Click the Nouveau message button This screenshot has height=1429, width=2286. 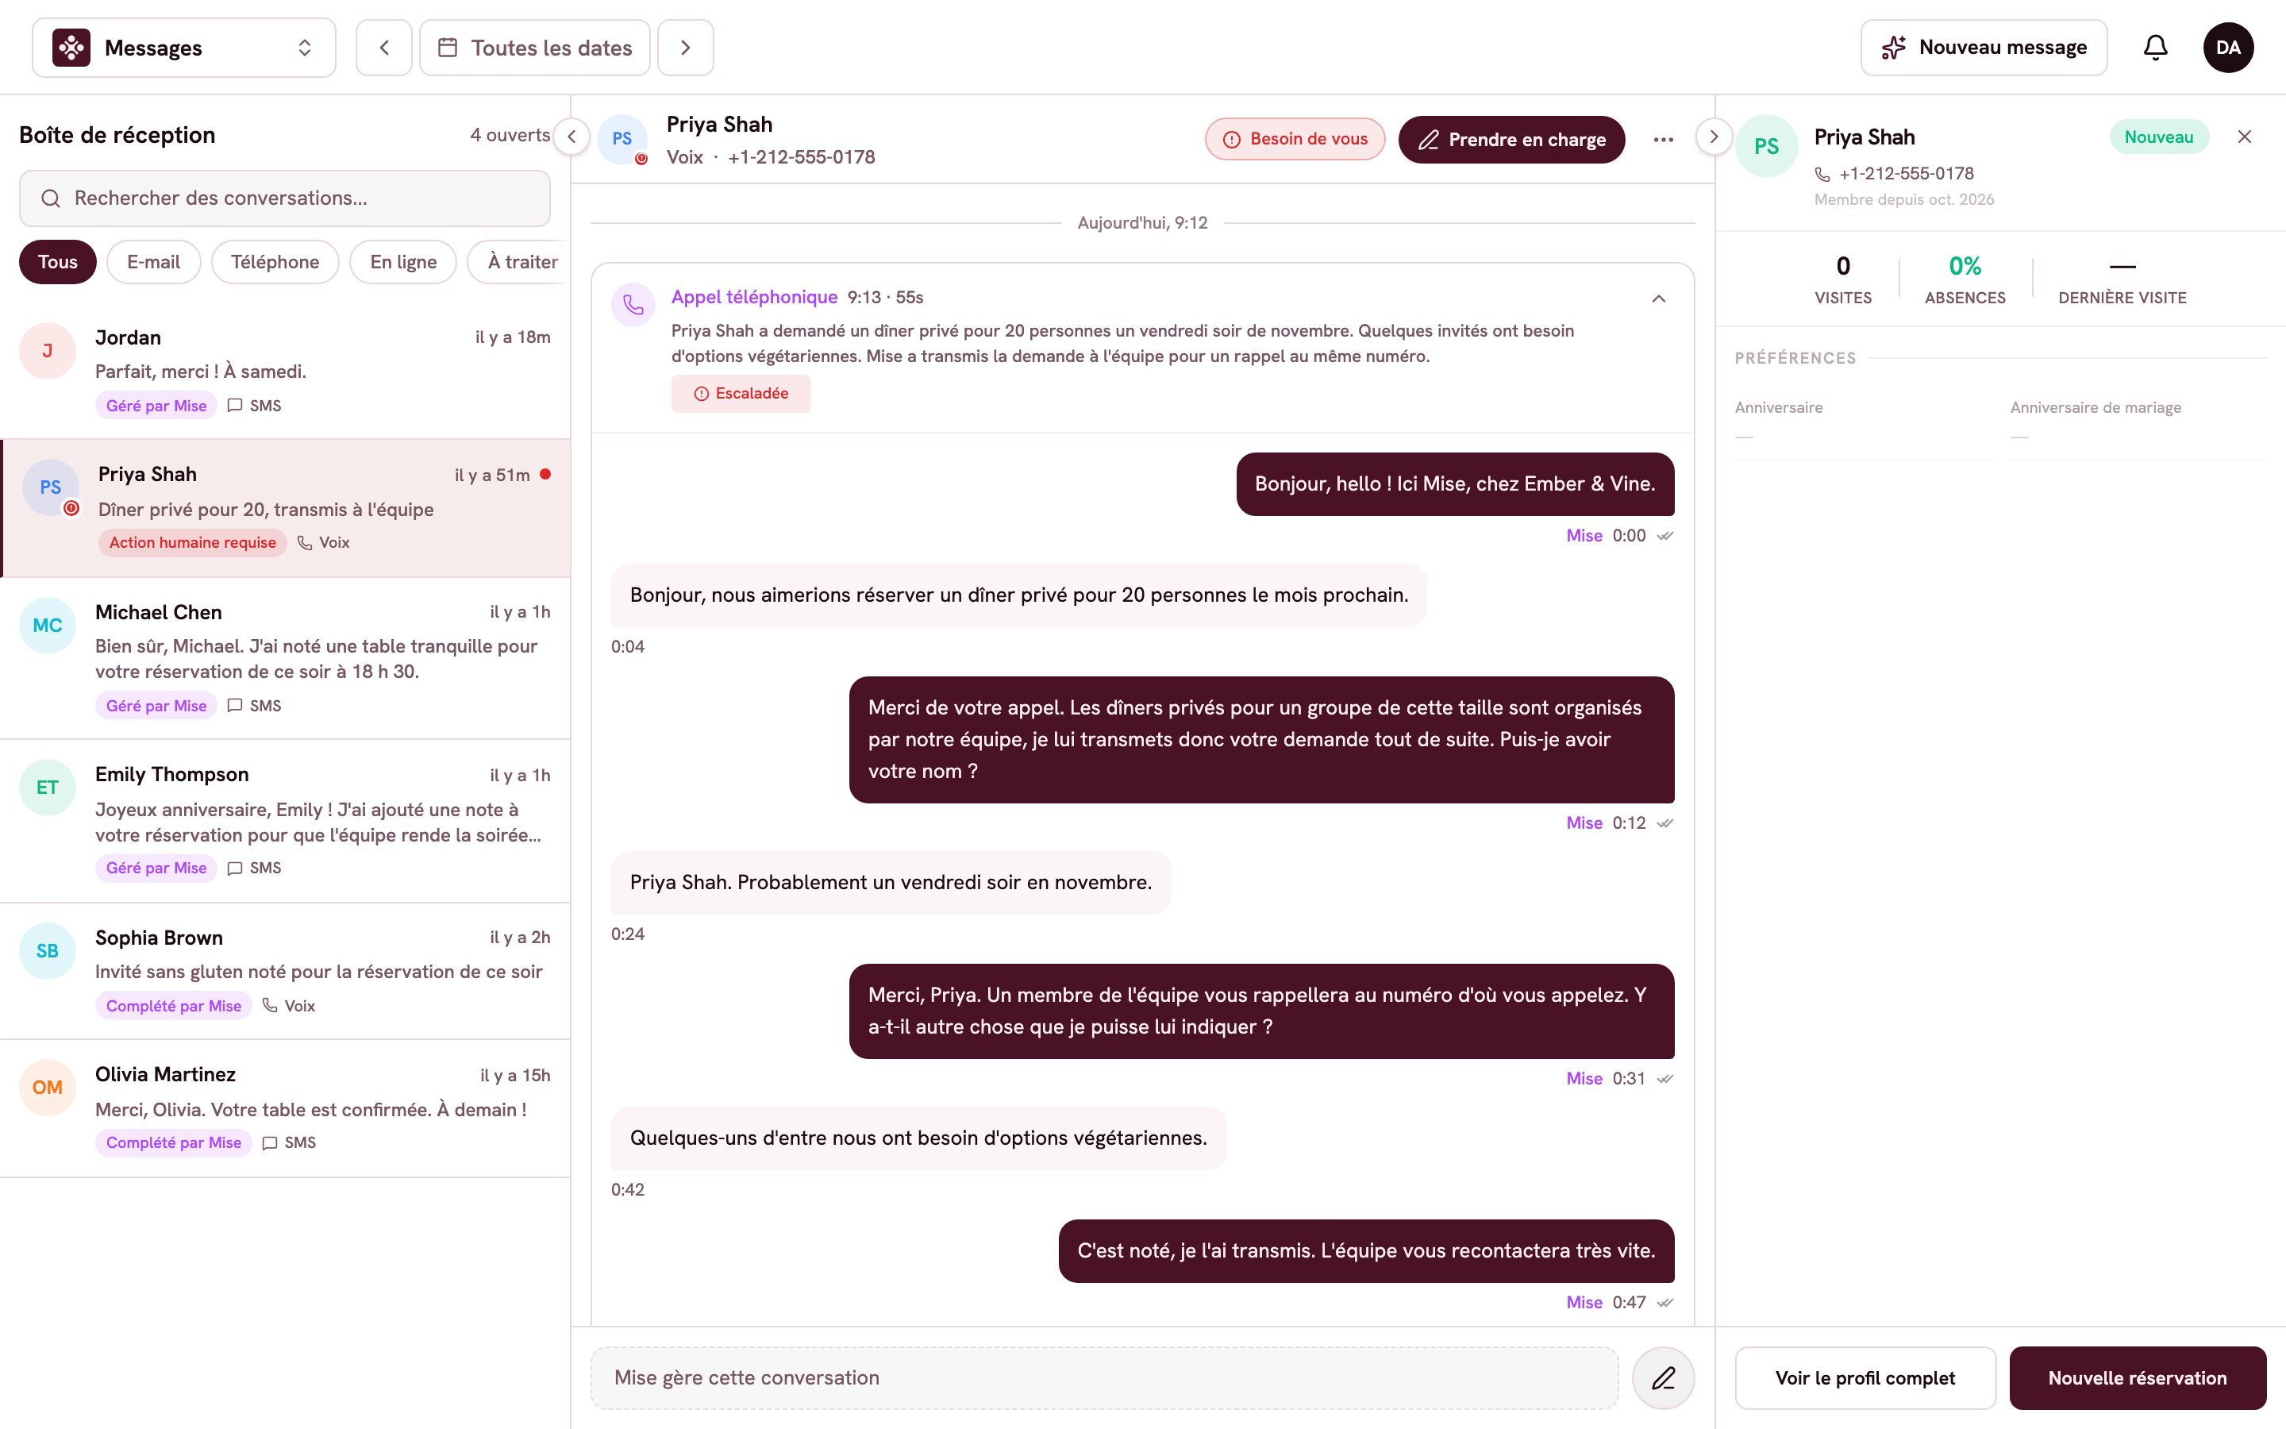[x=1984, y=48]
